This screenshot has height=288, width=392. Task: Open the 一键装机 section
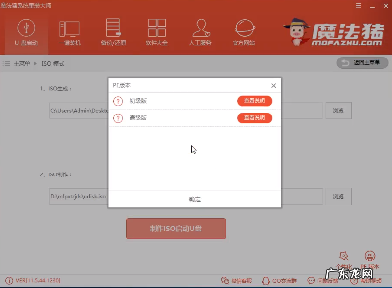point(69,33)
